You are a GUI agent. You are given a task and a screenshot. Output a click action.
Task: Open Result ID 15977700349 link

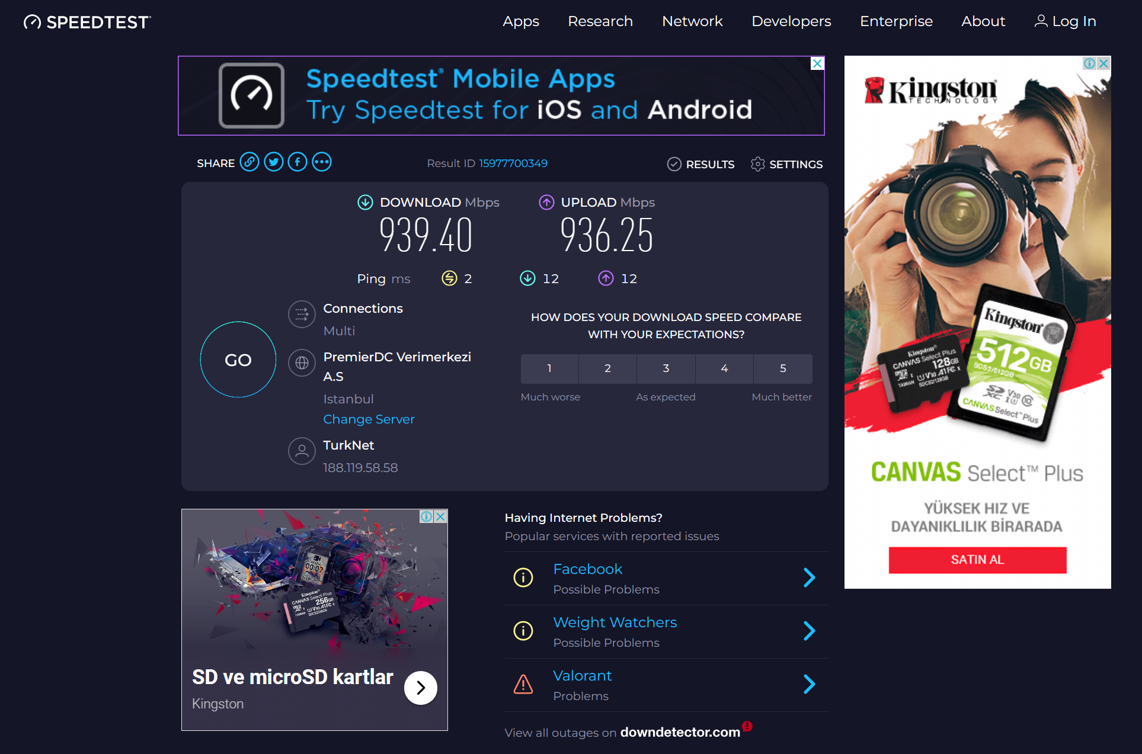click(x=513, y=163)
